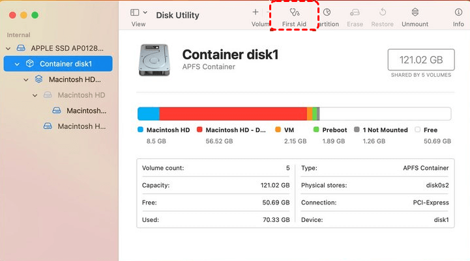Select Container disk1 in sidebar
The image size is (470, 261).
tap(65, 64)
